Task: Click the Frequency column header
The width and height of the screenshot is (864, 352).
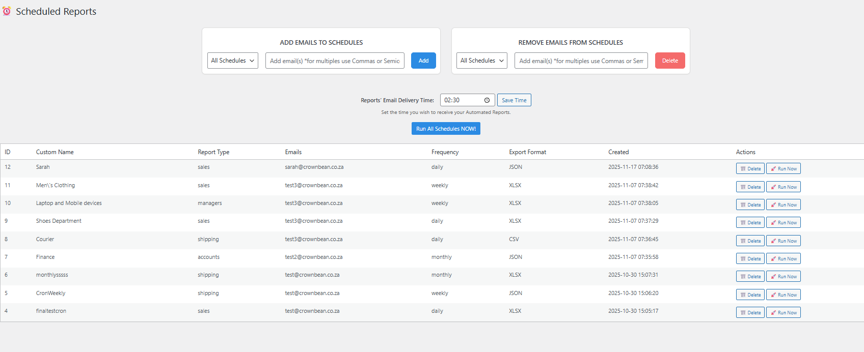Action: 445,152
